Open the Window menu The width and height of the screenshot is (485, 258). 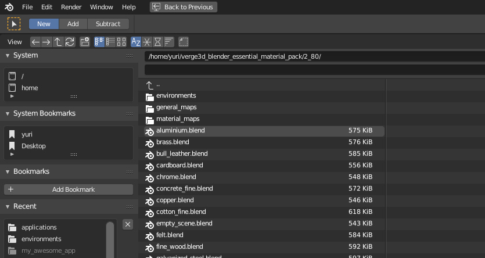click(x=102, y=7)
